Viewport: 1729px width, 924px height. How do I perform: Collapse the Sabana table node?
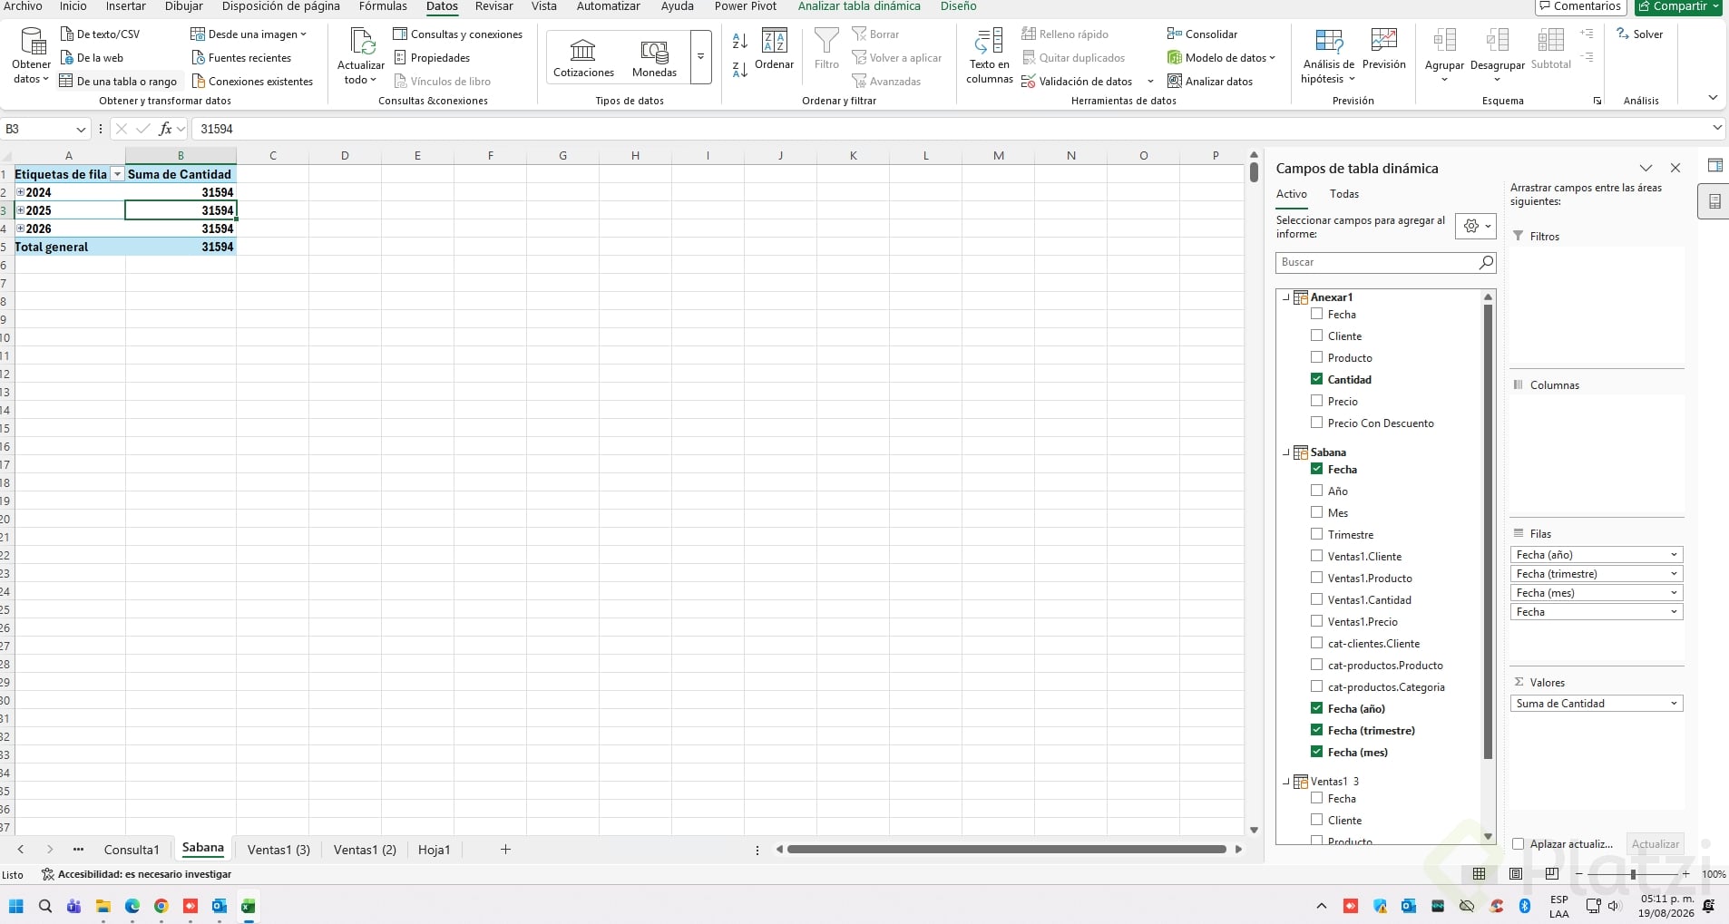[1285, 452]
